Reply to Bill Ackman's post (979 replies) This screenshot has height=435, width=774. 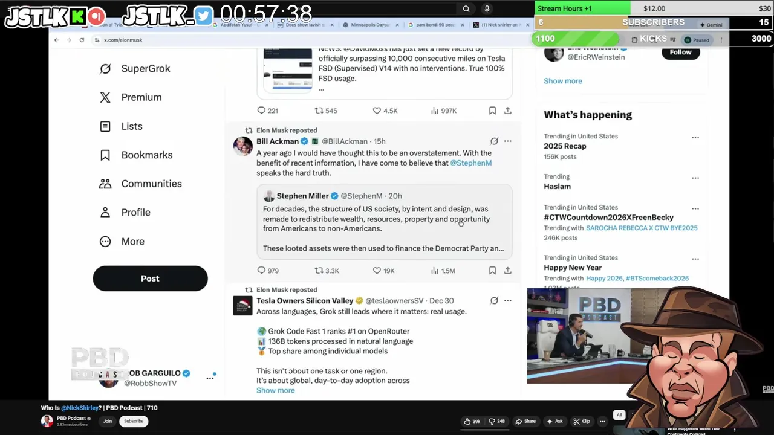[268, 271]
